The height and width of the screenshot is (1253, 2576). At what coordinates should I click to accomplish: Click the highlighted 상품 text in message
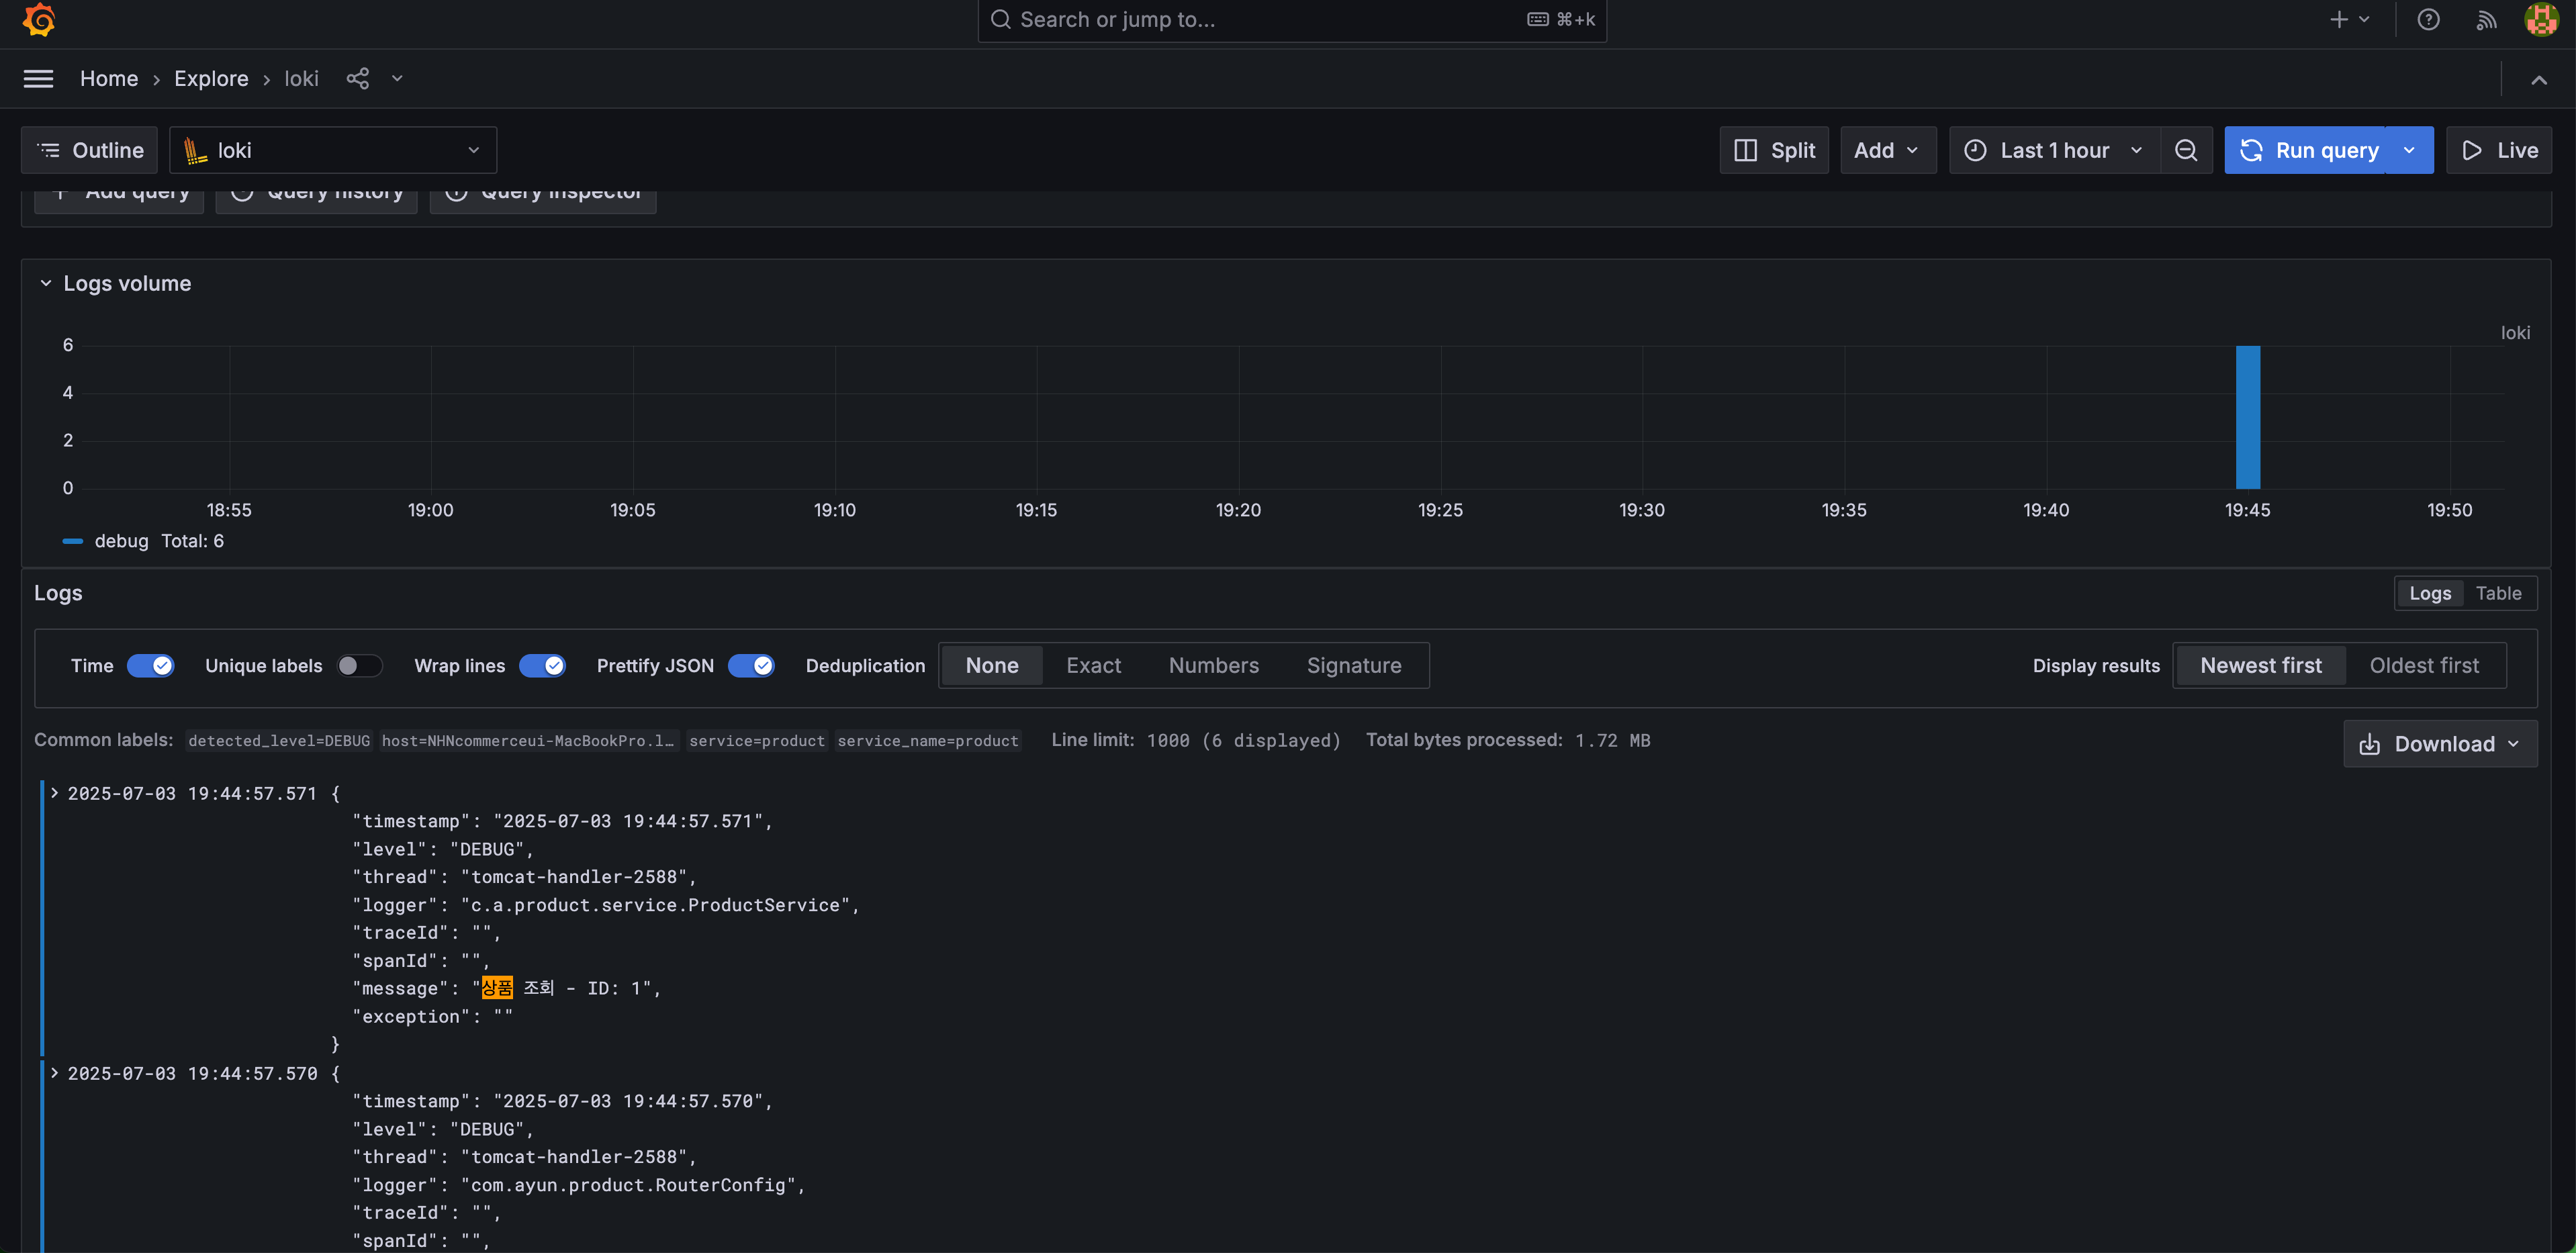tap(497, 988)
